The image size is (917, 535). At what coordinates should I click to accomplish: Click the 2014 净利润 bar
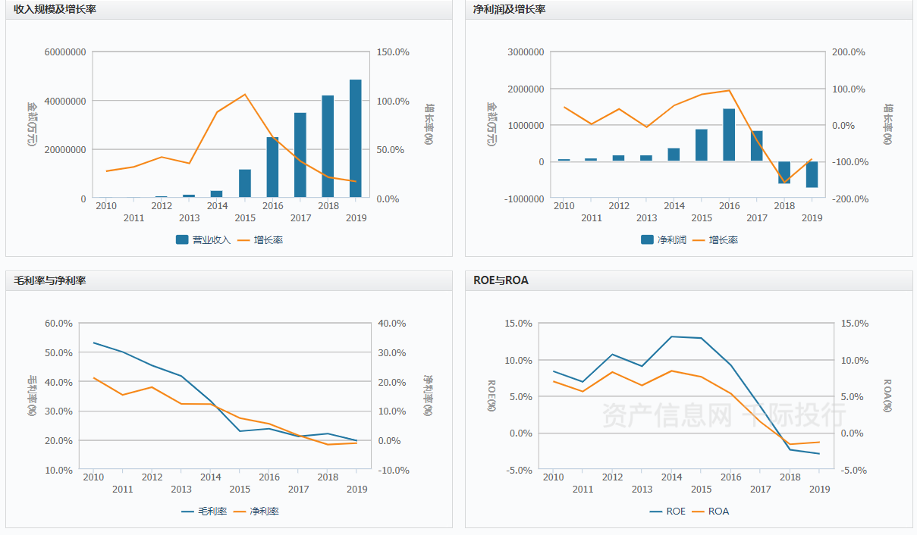[674, 155]
